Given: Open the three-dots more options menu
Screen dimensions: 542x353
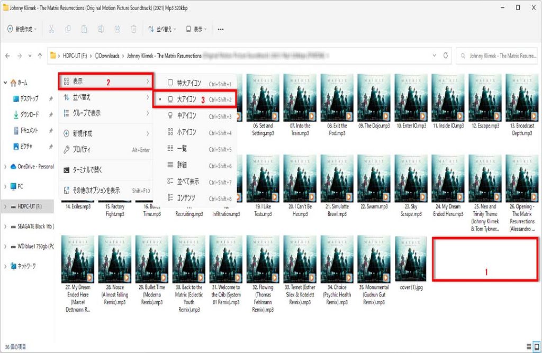Looking at the screenshot, I should coord(221,30).
